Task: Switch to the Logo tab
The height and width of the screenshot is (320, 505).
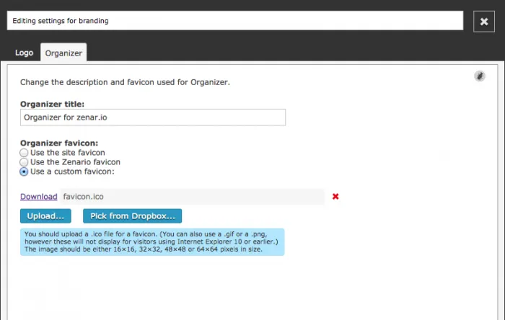Action: click(24, 53)
